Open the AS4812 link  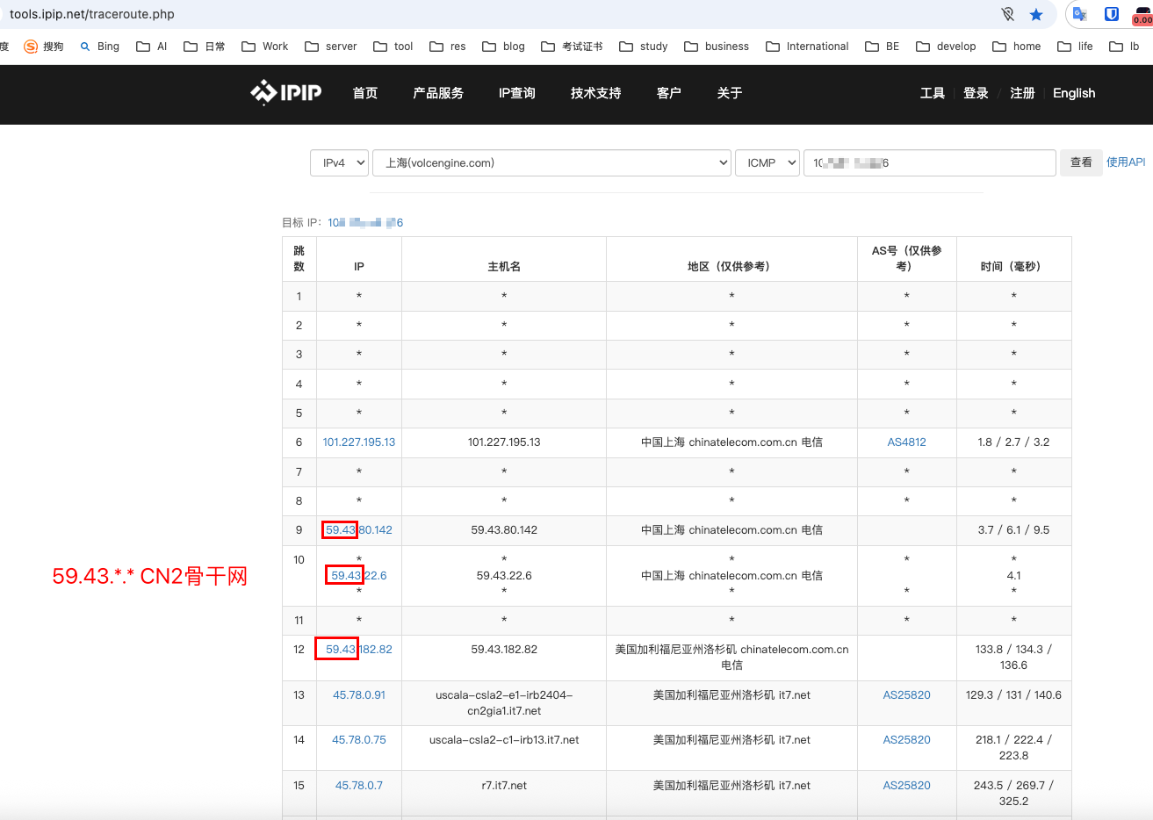coord(906,442)
